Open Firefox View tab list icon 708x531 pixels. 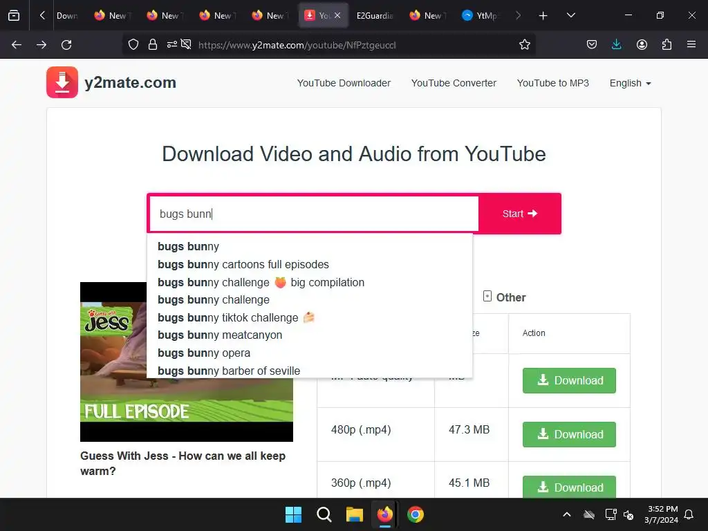point(14,15)
